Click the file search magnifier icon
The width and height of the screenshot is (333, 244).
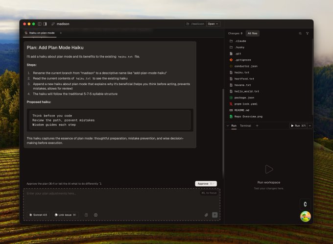point(300,33)
